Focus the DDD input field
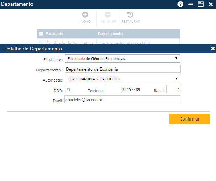Screen dimensions: 216x181 pos(70,90)
